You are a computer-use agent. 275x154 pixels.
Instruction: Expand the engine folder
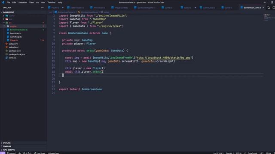tap(5, 26)
